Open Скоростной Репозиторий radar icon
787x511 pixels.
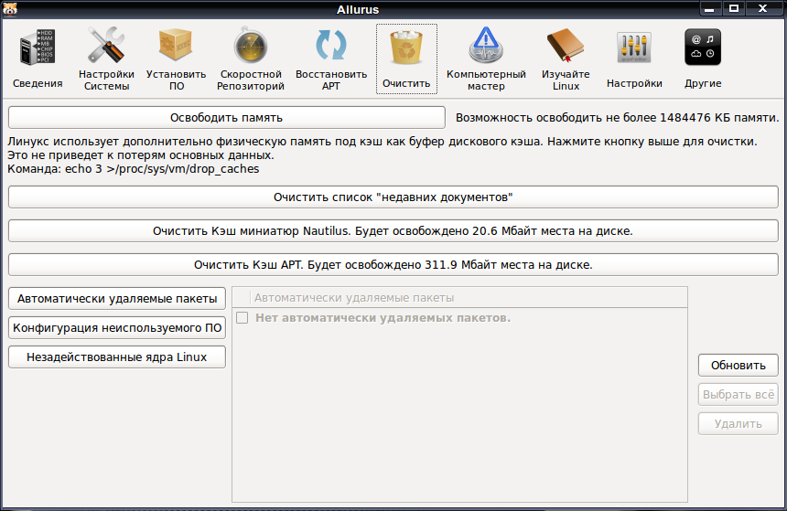point(251,59)
